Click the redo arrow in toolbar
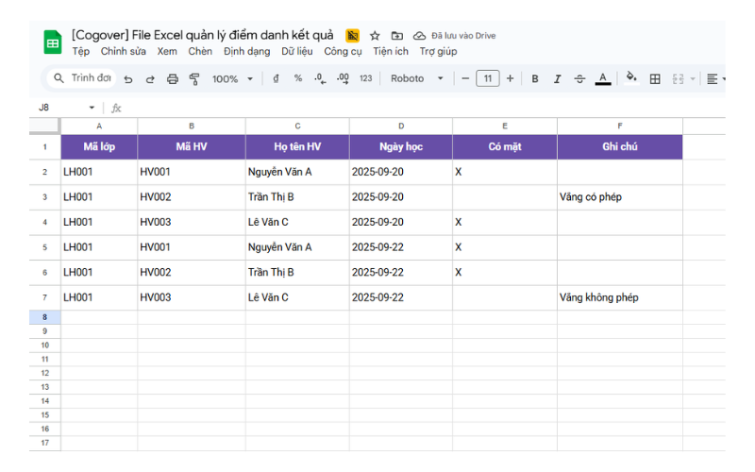This screenshot has height=472, width=755. pos(150,79)
